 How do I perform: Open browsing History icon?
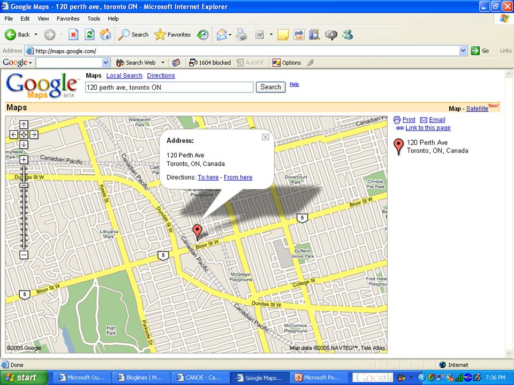point(202,34)
